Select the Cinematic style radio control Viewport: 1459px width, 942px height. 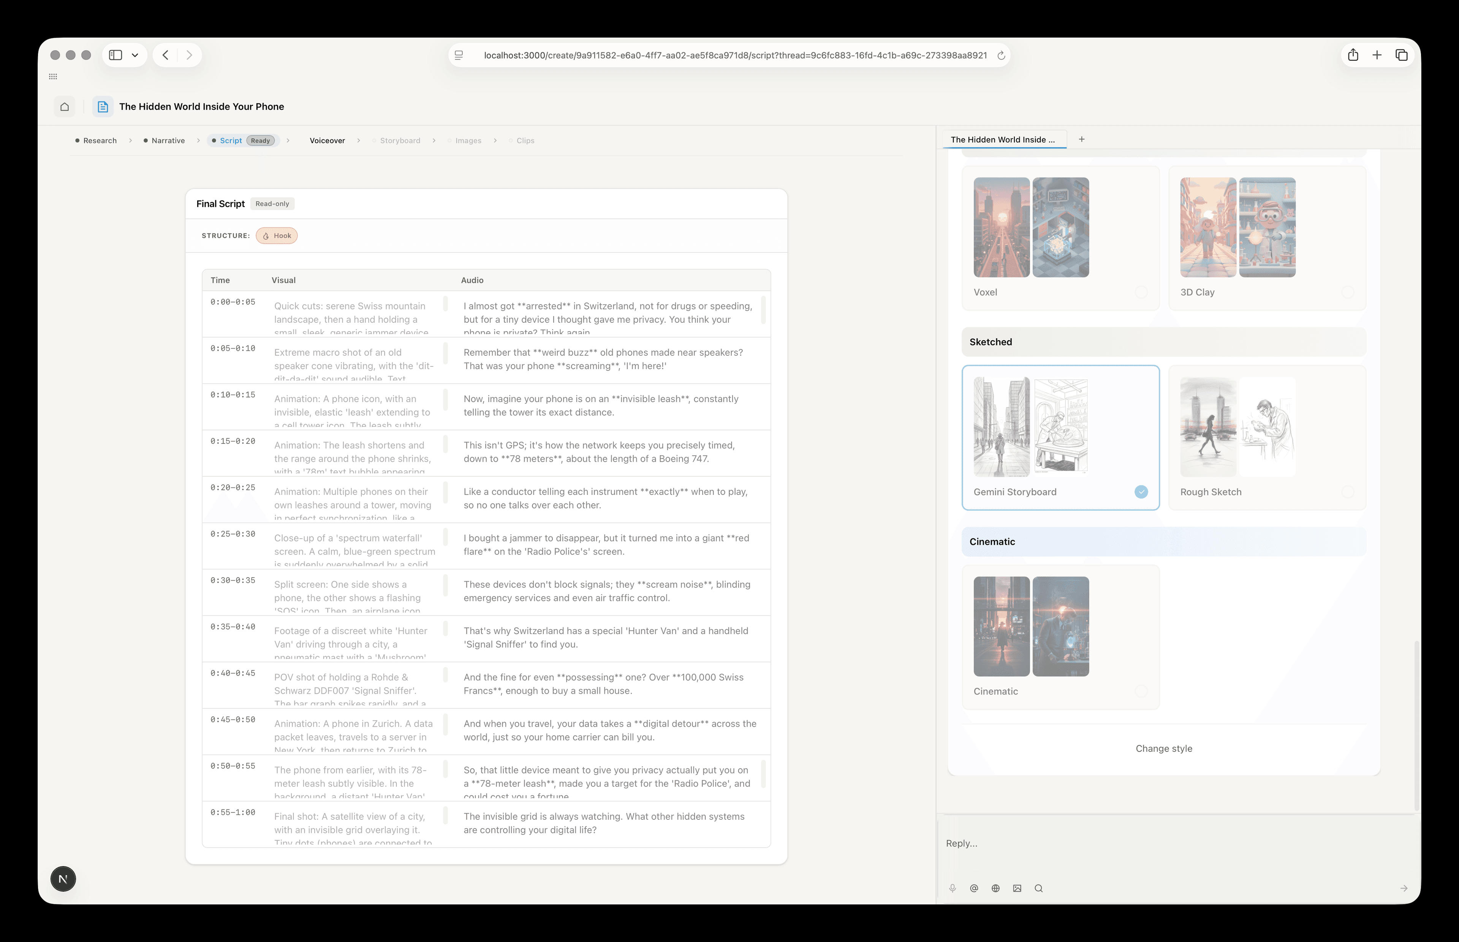click(x=1140, y=691)
